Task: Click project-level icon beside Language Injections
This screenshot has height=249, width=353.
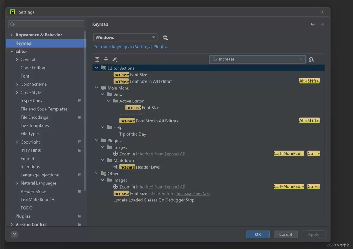Action: click(x=79, y=175)
